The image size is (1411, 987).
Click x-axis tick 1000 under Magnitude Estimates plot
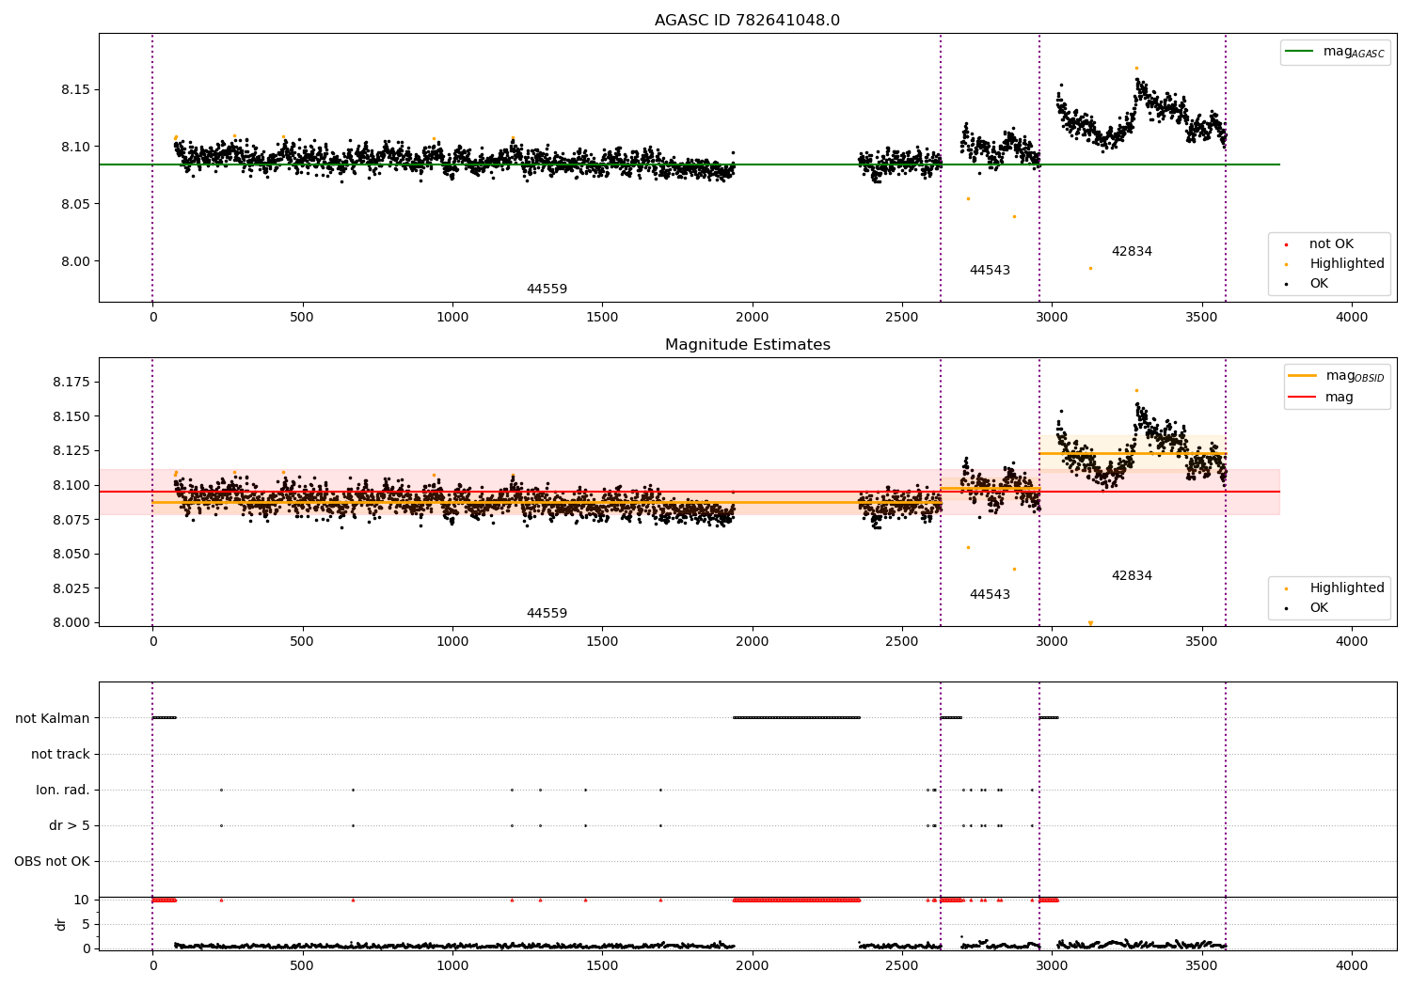pyautogui.click(x=452, y=642)
